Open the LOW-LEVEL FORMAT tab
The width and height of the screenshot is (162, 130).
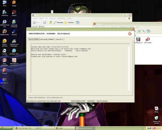[47, 39]
